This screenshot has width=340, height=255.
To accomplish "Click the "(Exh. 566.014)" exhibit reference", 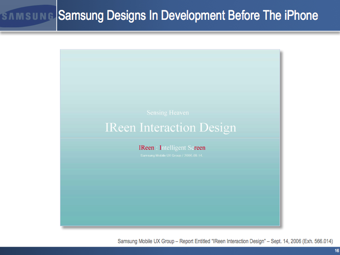I will [x=319, y=241].
